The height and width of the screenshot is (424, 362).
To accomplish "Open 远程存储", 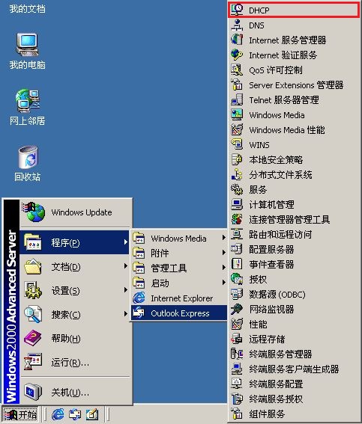I will (x=294, y=339).
